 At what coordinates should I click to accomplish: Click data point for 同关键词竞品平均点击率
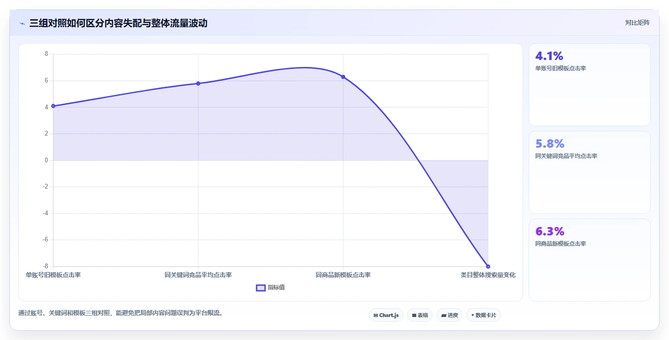pyautogui.click(x=198, y=83)
